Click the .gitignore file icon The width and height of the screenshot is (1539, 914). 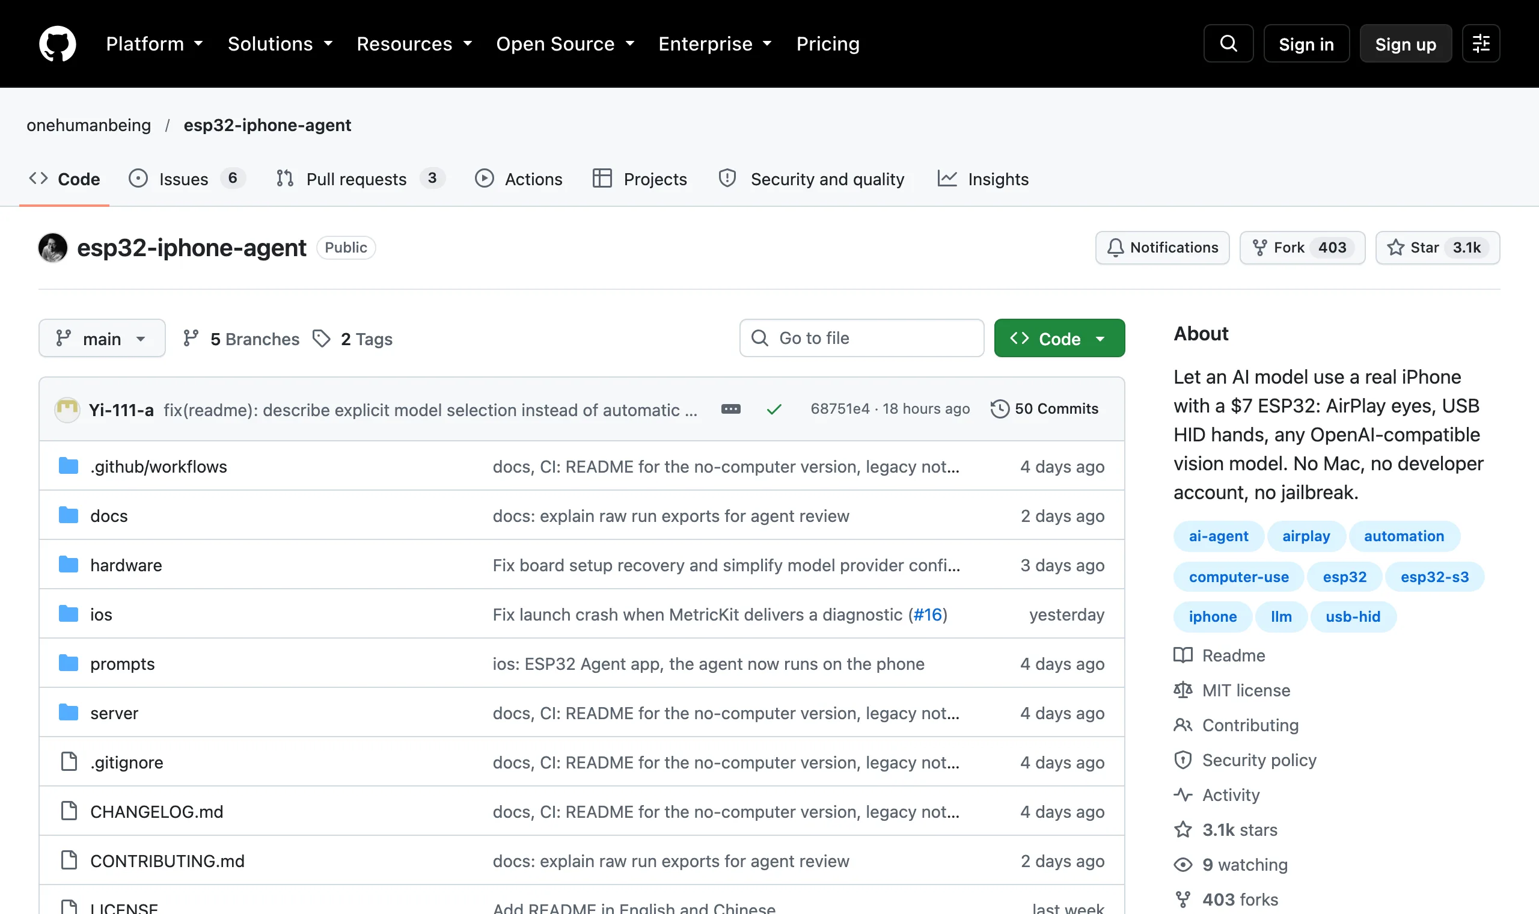69,762
